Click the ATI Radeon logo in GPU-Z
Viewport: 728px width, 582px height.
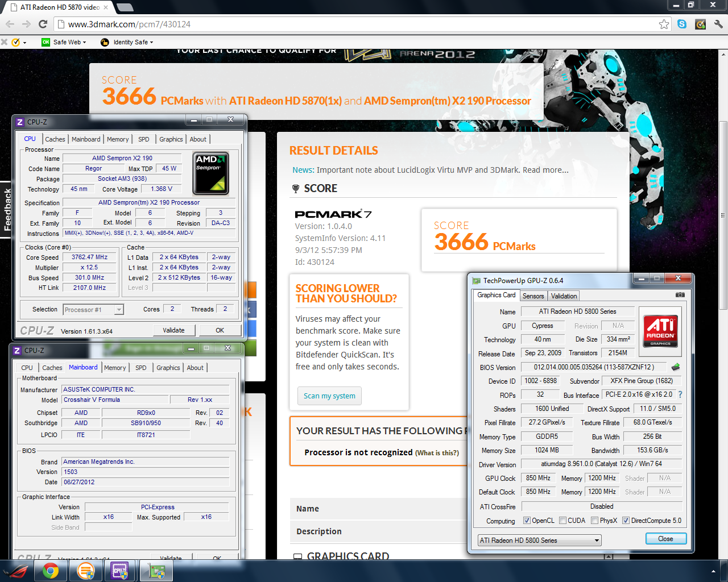coord(660,330)
